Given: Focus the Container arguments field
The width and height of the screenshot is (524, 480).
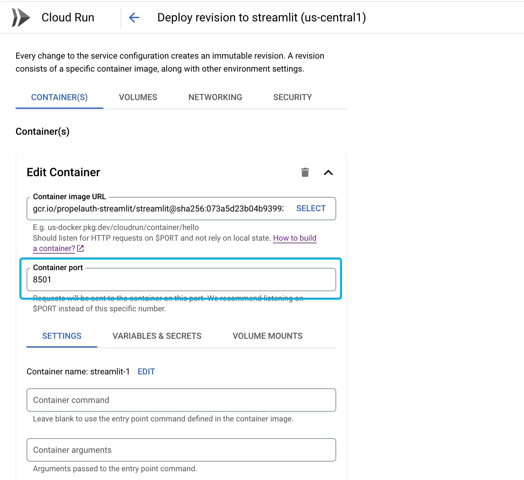Looking at the screenshot, I should tap(181, 450).
